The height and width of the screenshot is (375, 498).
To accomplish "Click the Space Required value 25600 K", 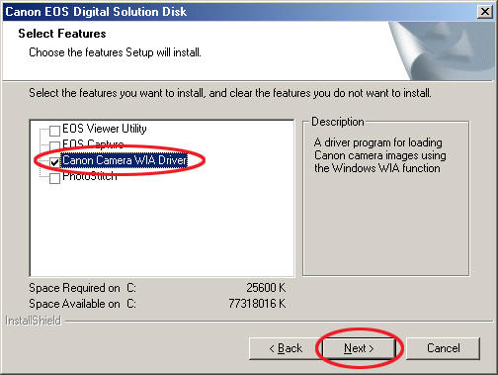I will (x=266, y=288).
